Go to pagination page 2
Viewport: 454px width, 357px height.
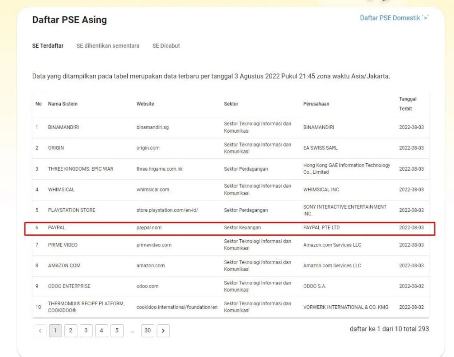pos(70,330)
